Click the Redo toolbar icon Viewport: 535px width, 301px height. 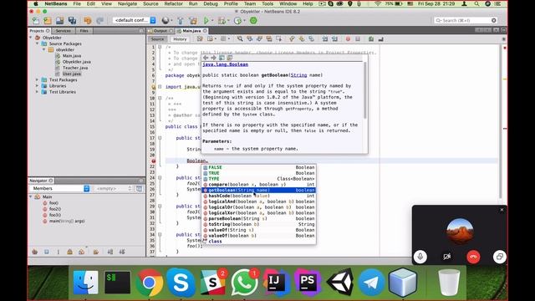[99, 20]
